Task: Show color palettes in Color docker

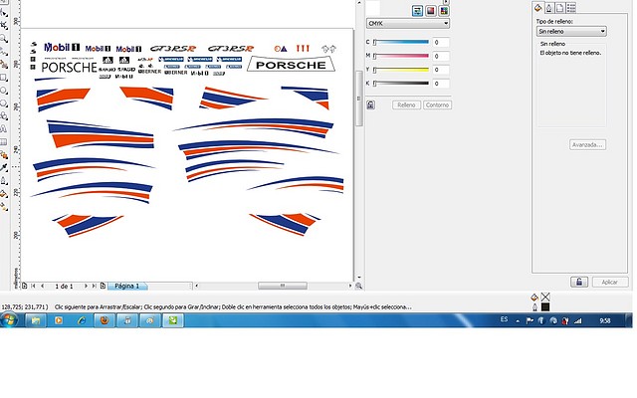Action: 444,11
